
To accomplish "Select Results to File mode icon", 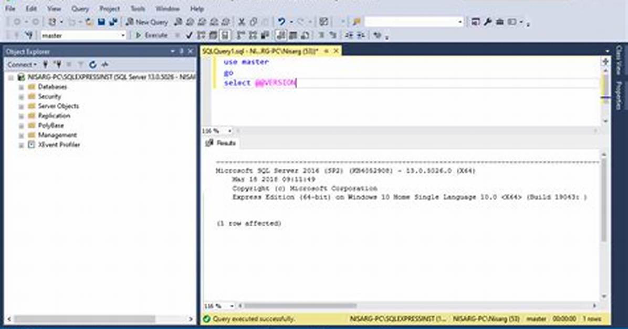I will pyautogui.click(x=305, y=36).
